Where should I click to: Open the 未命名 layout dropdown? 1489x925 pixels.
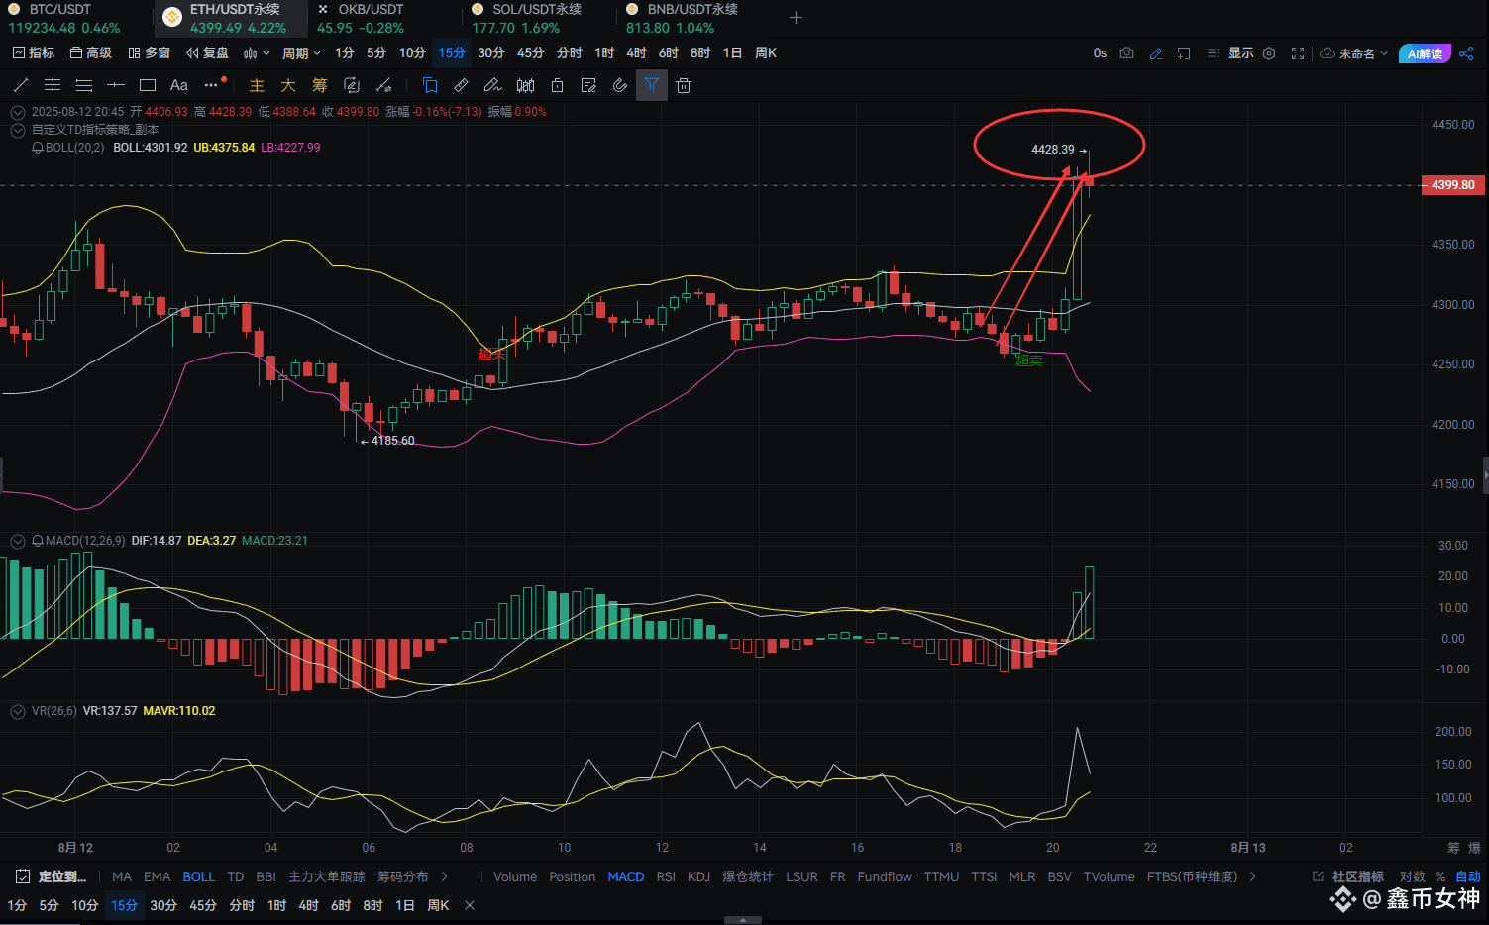pos(1354,53)
